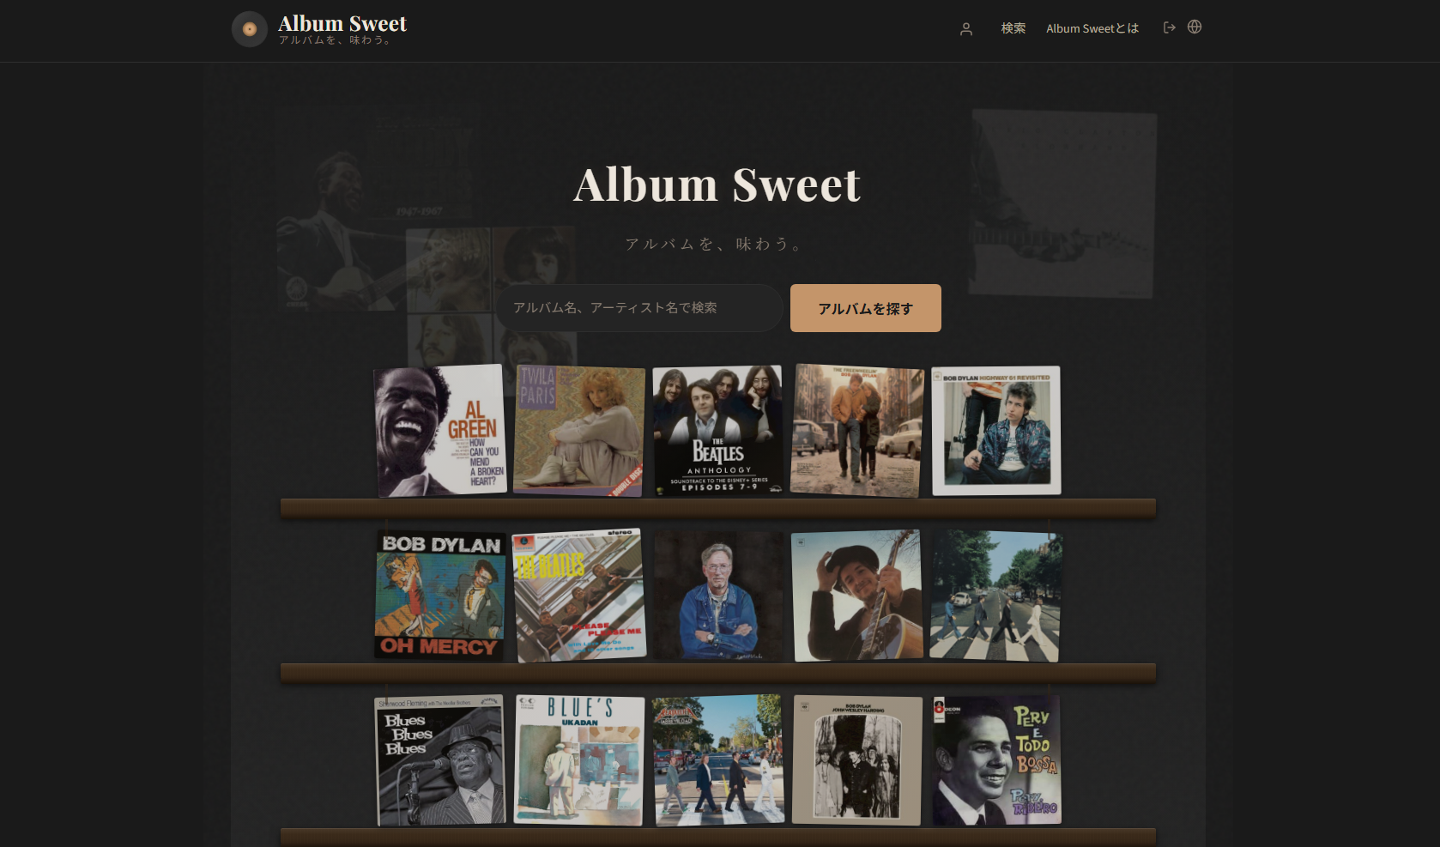View the Highway 61 Revisited album
The image size is (1440, 847).
(x=995, y=431)
